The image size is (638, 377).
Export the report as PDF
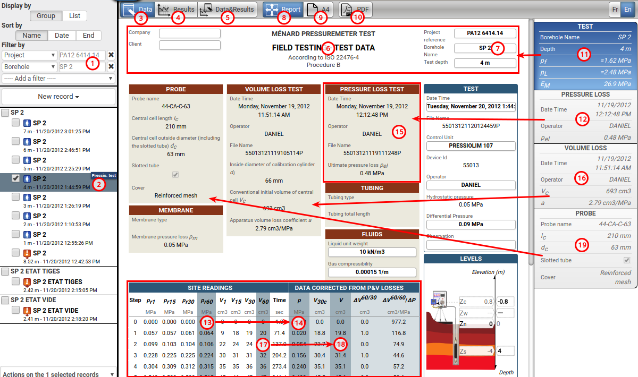(356, 10)
